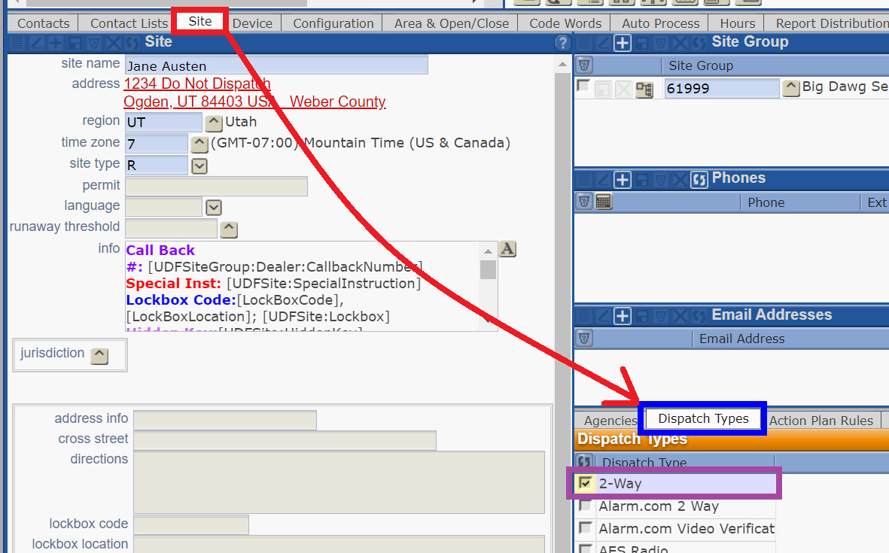Enable the Alarm.com 2 Way dispatch type
Image resolution: width=889 pixels, height=553 pixels.
click(x=585, y=506)
